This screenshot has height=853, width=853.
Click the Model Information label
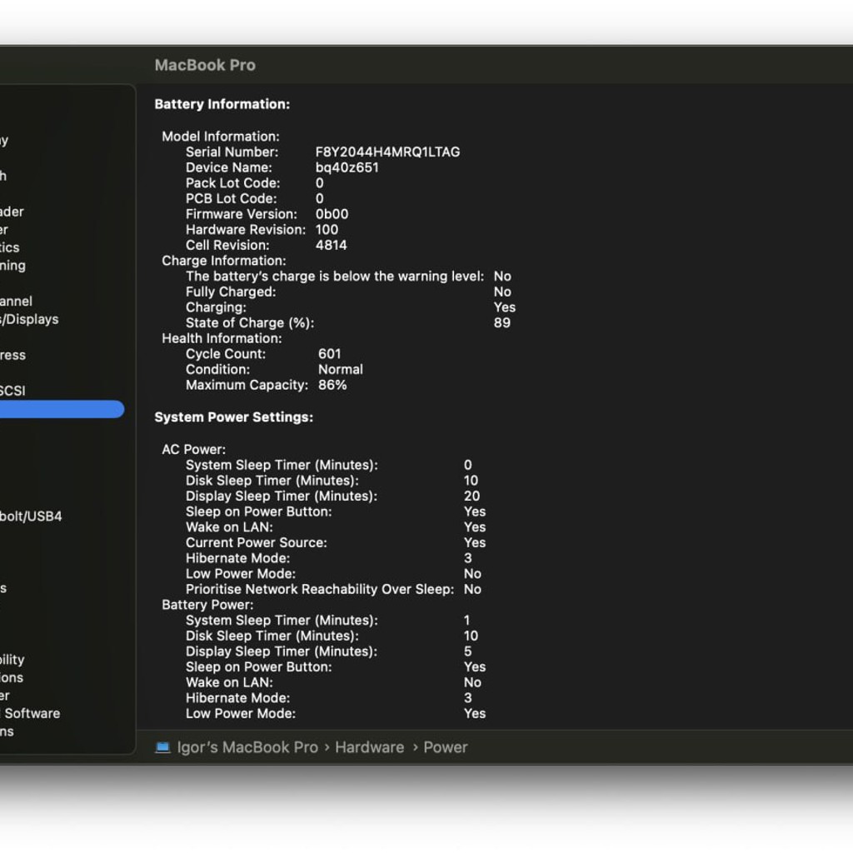coord(220,136)
